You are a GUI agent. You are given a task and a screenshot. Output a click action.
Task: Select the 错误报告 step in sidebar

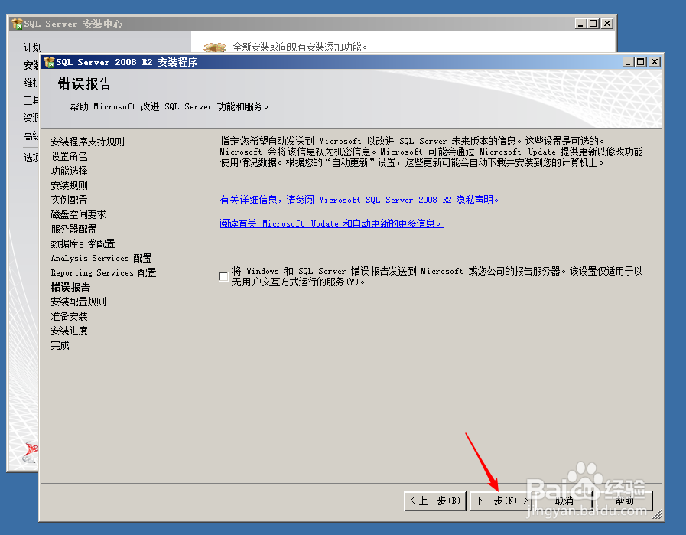coord(70,287)
